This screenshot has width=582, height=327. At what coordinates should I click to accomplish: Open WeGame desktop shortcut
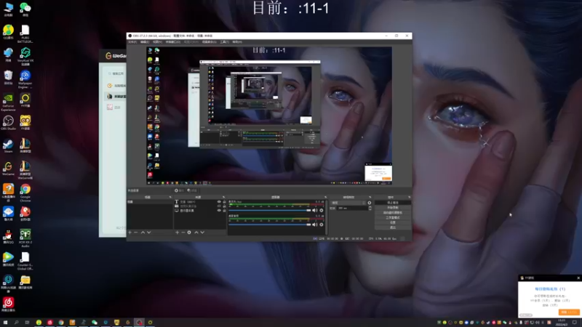pos(8,169)
